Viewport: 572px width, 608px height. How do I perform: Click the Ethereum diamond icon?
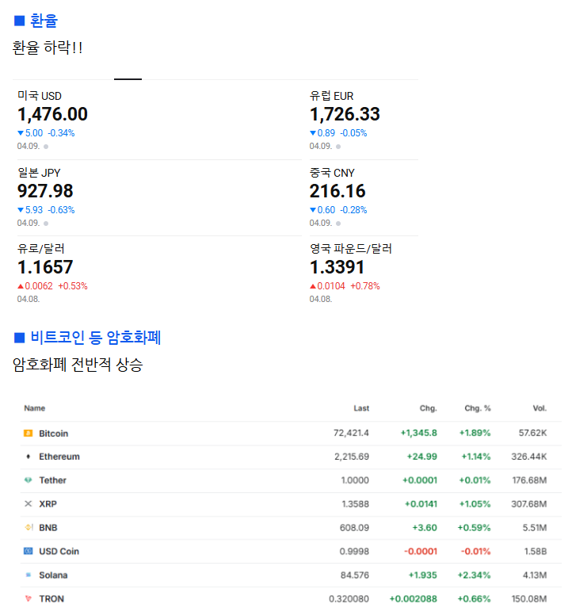coord(28,457)
